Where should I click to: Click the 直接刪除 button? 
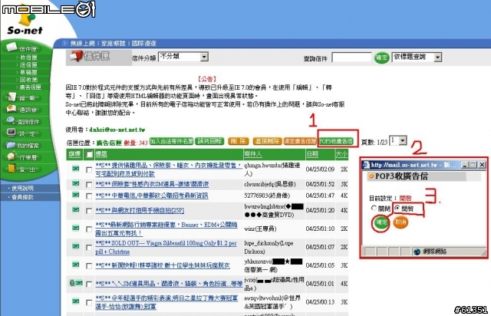click(x=267, y=141)
